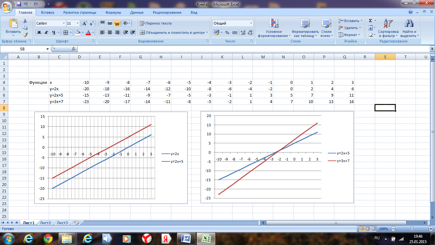The height and width of the screenshot is (245, 435).
Task: Toggle bold Ж formatting
Action: 39,33
